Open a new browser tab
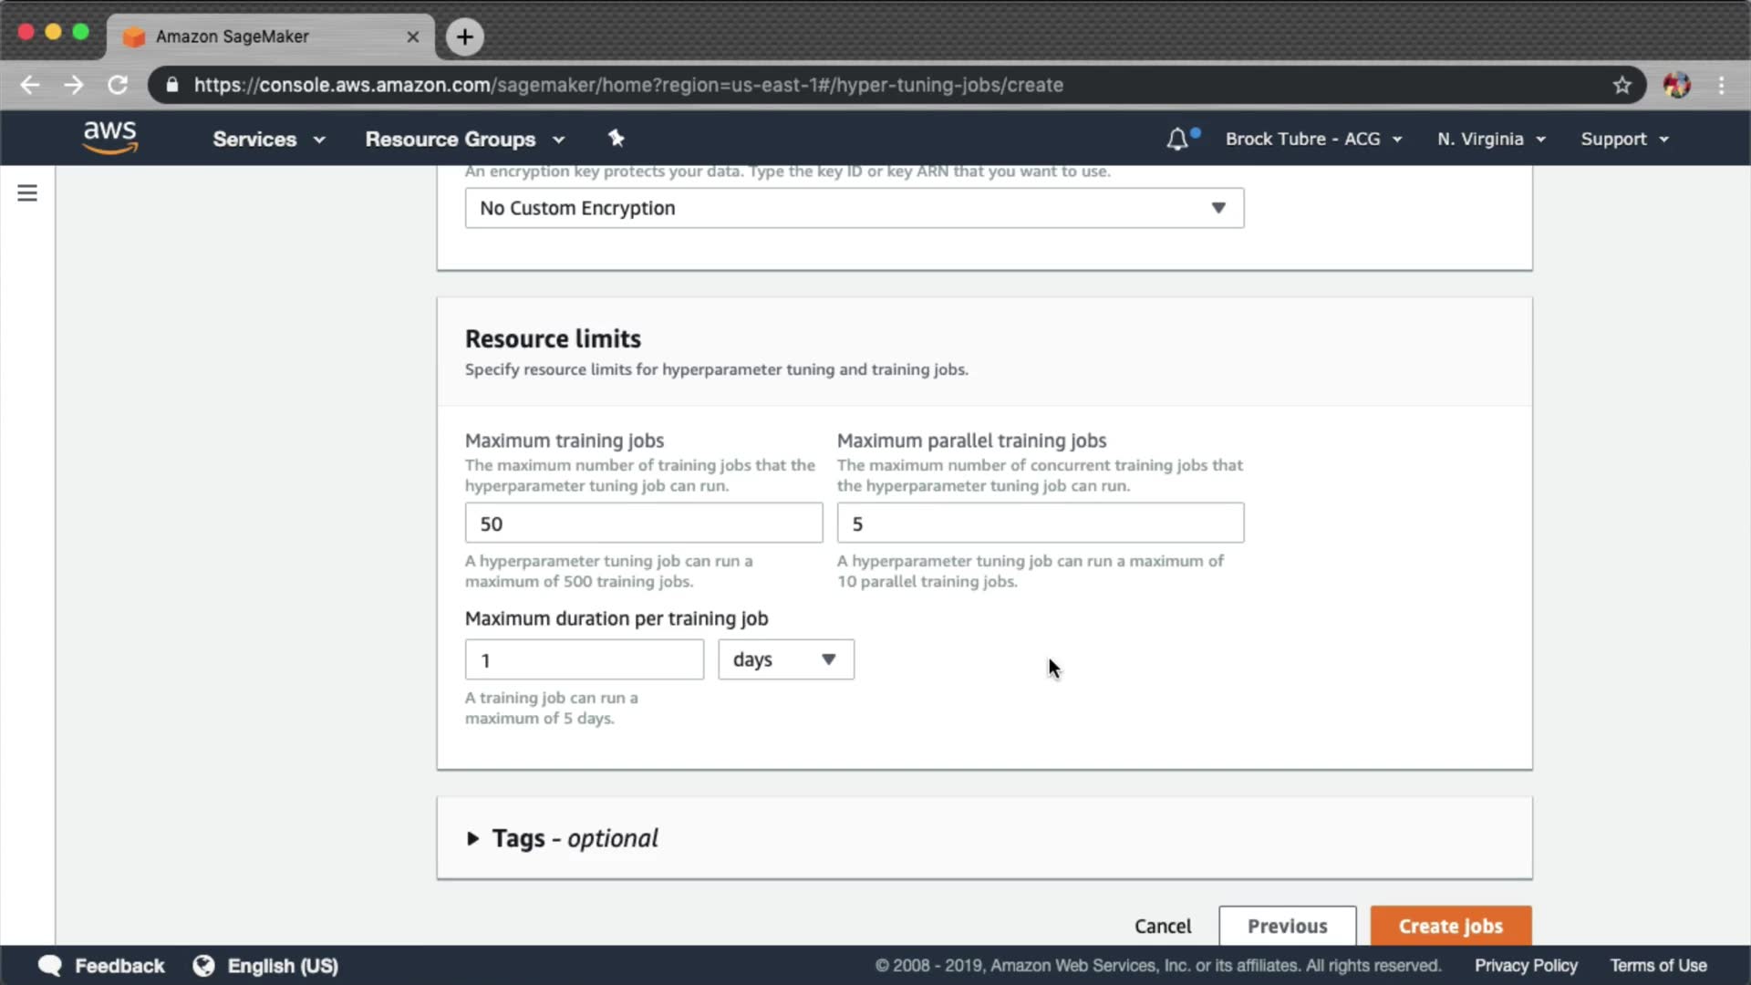Viewport: 1751px width, 985px height. click(464, 36)
